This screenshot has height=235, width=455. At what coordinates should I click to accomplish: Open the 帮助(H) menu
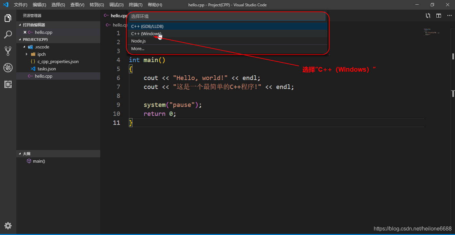point(155,5)
